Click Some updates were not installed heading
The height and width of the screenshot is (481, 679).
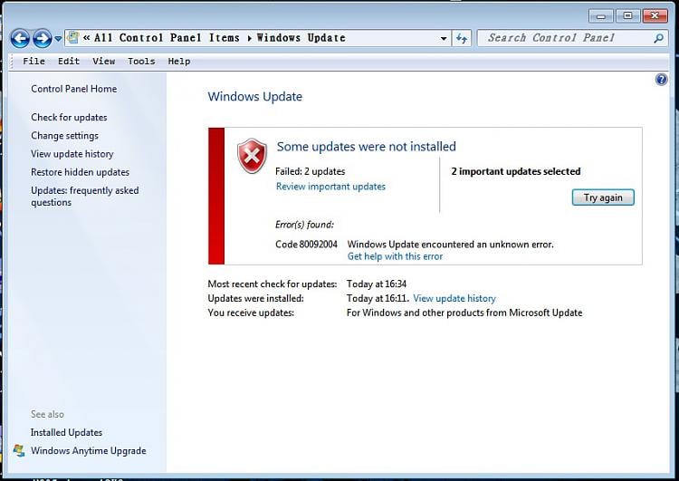click(x=367, y=147)
